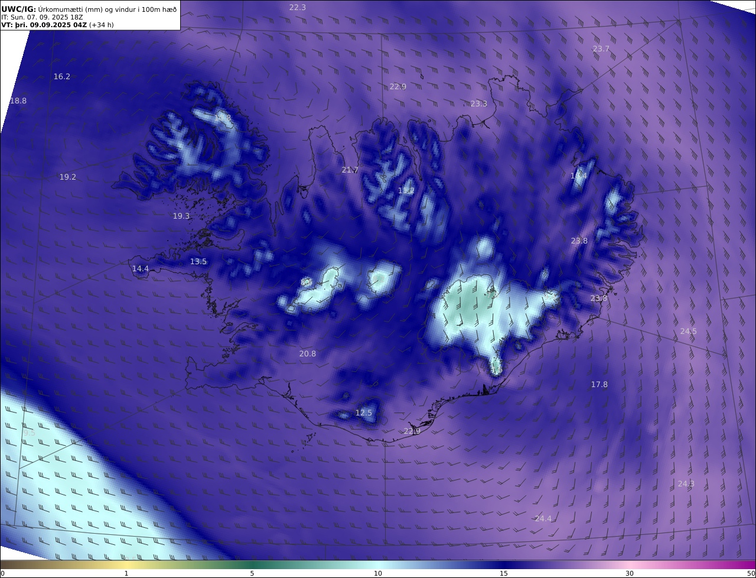The image size is (756, 578).
Task: Click the 20.8 value on the map
Action: [308, 354]
